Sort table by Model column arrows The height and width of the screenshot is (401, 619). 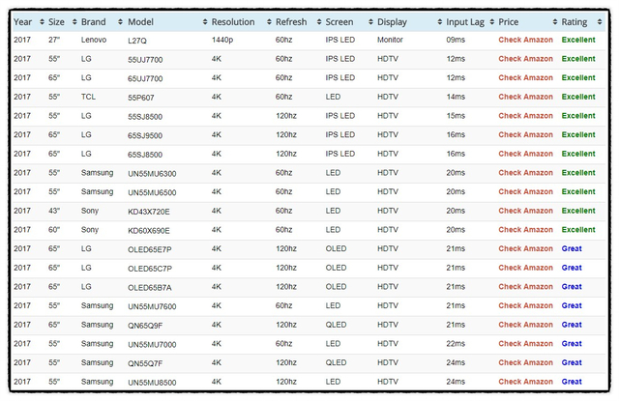tap(204, 22)
